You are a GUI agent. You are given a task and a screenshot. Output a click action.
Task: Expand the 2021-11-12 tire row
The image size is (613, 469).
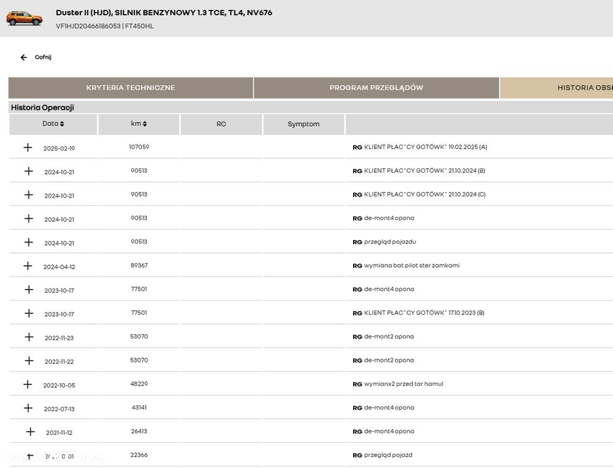pyautogui.click(x=30, y=432)
